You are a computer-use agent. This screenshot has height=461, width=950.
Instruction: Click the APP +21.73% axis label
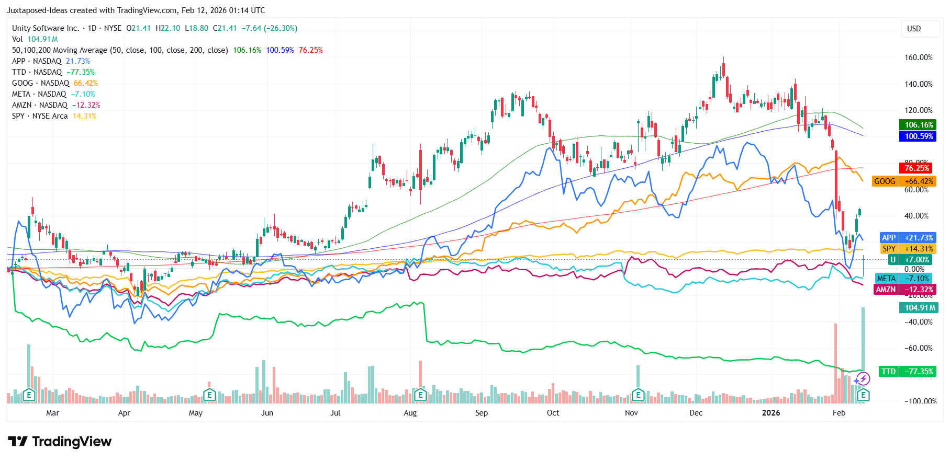point(908,238)
